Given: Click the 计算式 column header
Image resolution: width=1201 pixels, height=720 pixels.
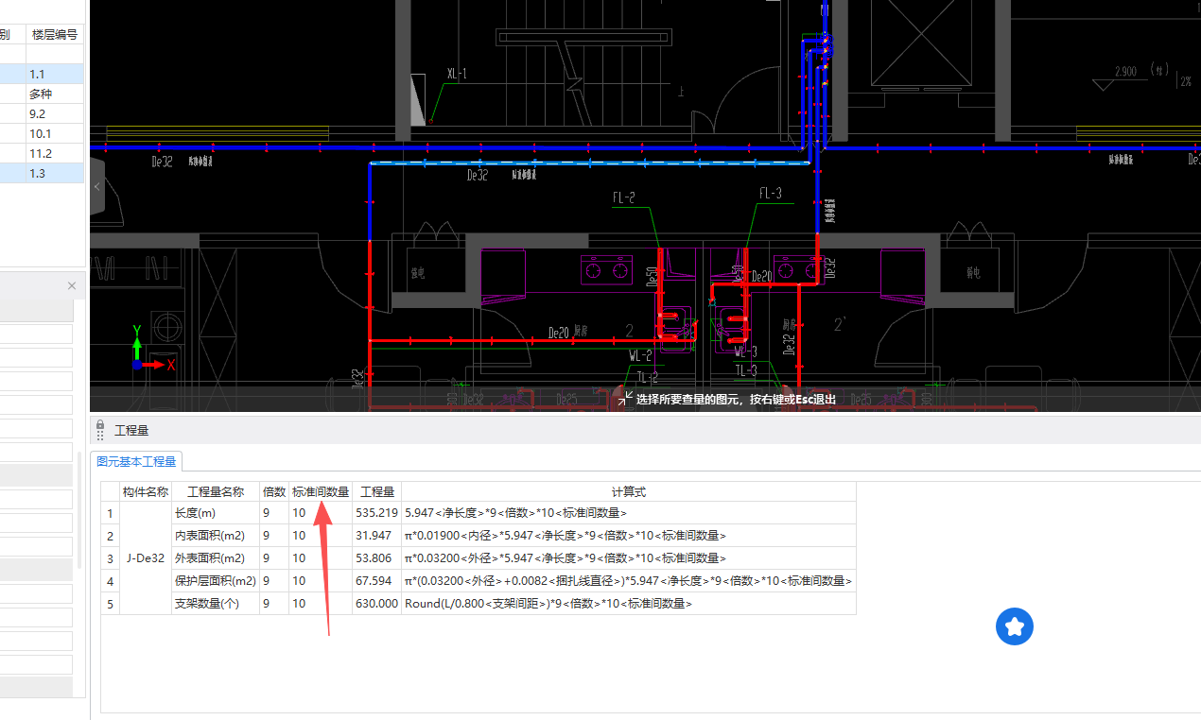Looking at the screenshot, I should coord(629,491).
